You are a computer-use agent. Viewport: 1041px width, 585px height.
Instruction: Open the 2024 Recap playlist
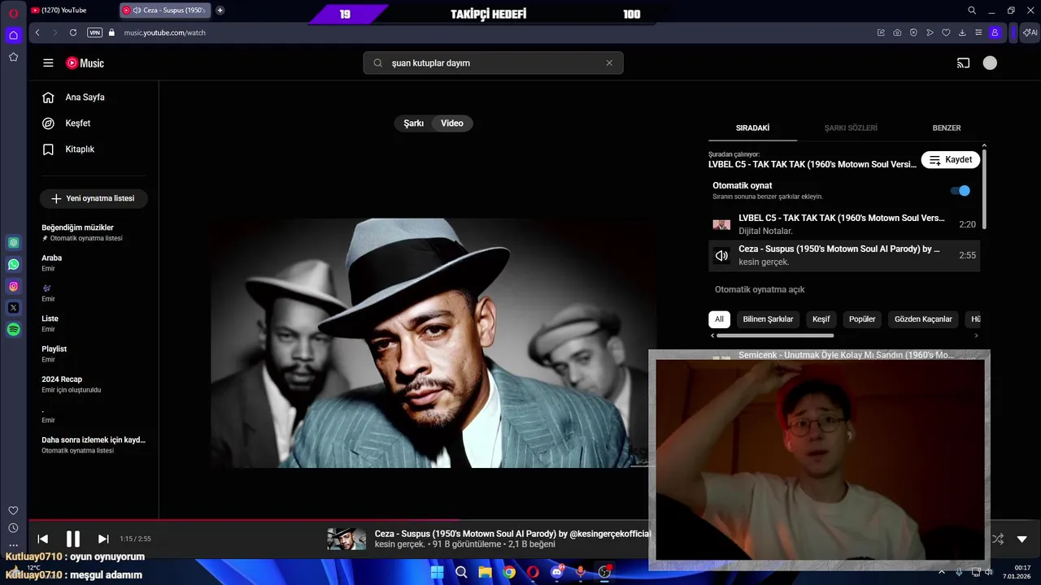94,384
